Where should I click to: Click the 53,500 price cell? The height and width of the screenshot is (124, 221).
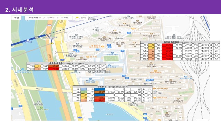[x=100, y=92]
